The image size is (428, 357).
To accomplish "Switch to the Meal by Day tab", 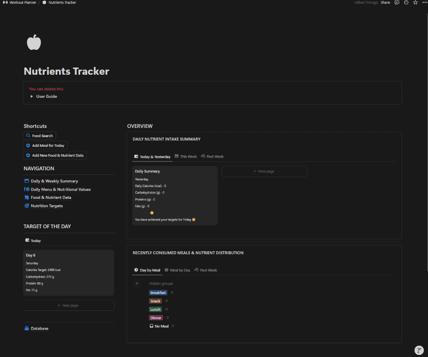I will pyautogui.click(x=177, y=270).
